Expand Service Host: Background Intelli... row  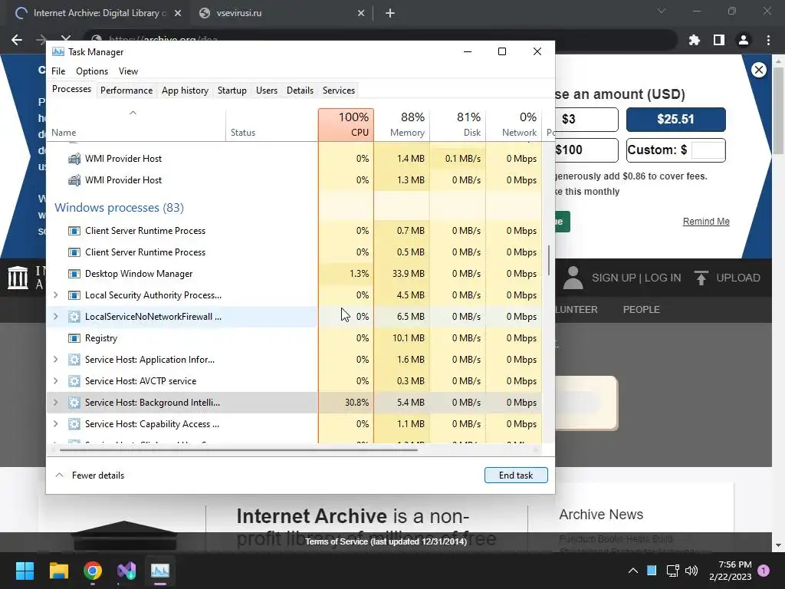tap(55, 402)
